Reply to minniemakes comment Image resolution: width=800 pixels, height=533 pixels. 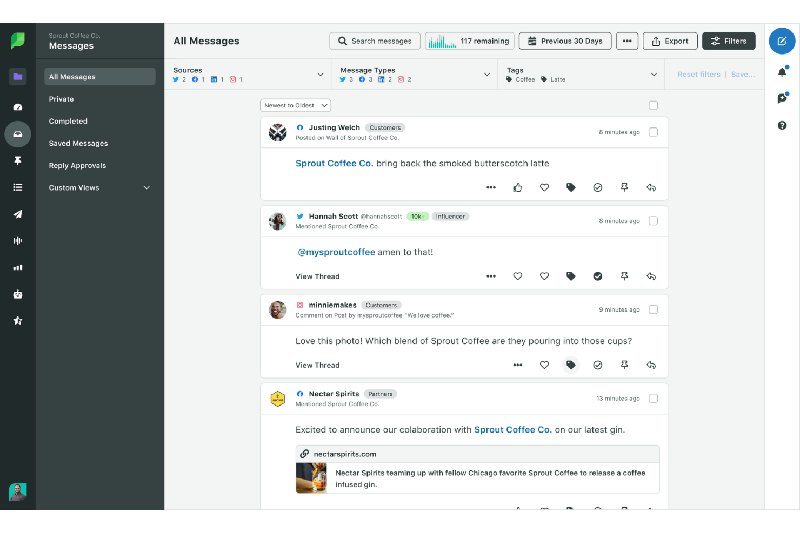click(x=651, y=365)
